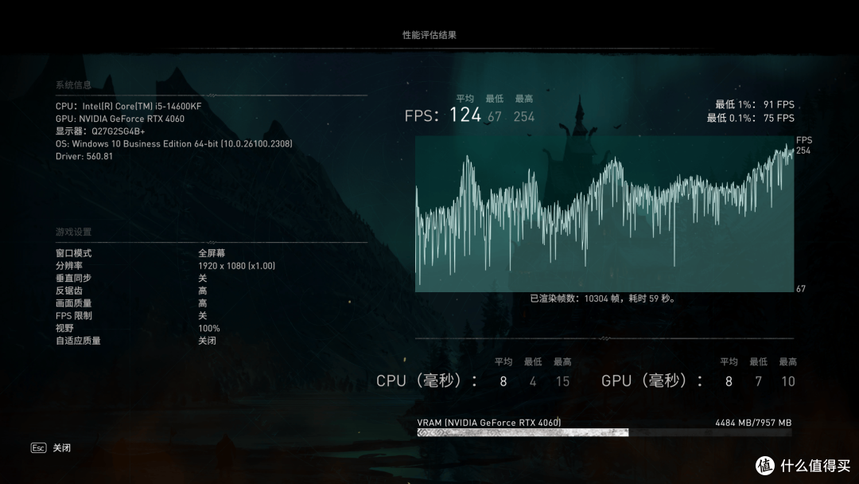859x484 pixels.
Task: Click the 关闭 value beside 自适应质量
Action: (x=207, y=341)
